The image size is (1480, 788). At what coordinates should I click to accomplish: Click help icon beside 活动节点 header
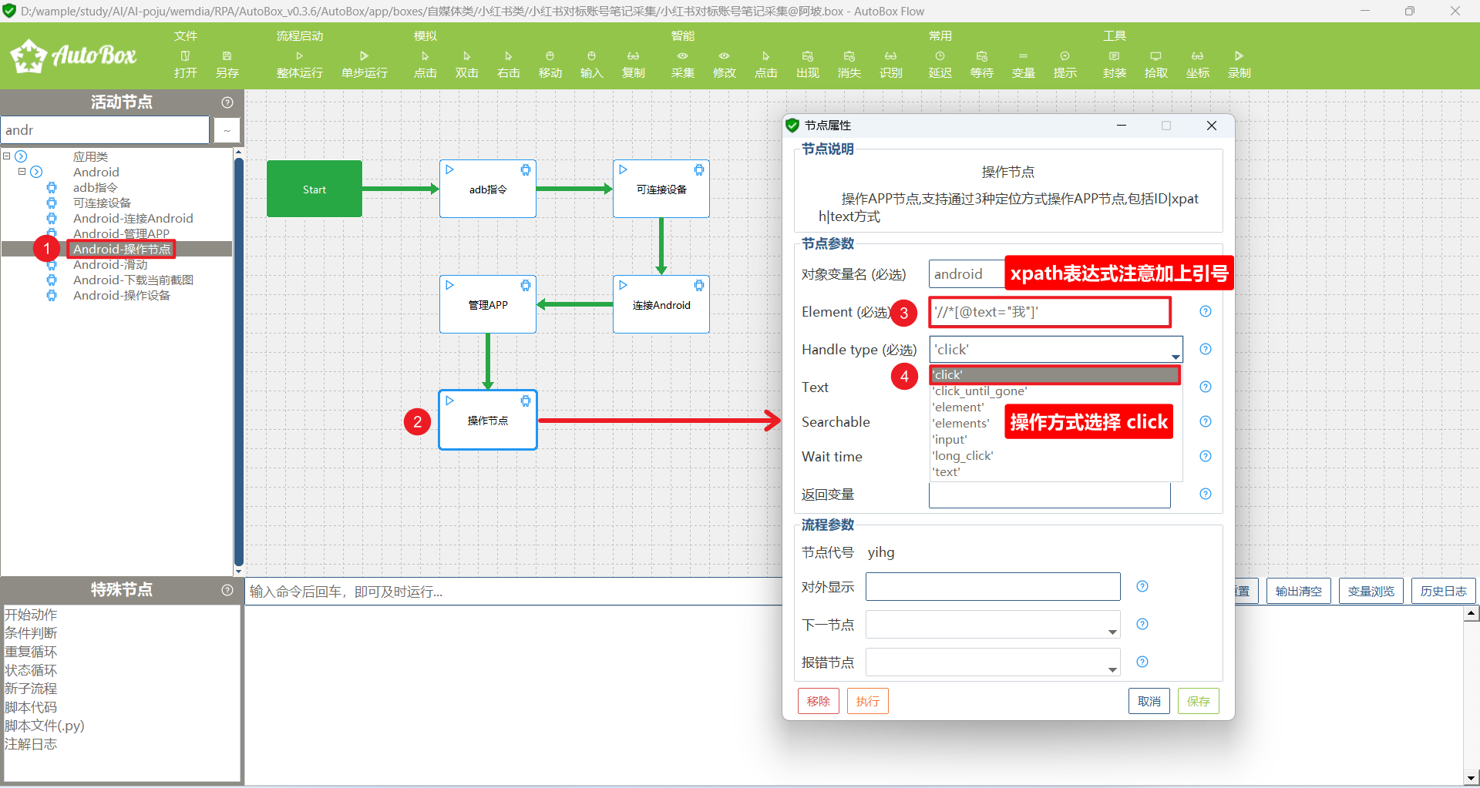click(x=227, y=102)
